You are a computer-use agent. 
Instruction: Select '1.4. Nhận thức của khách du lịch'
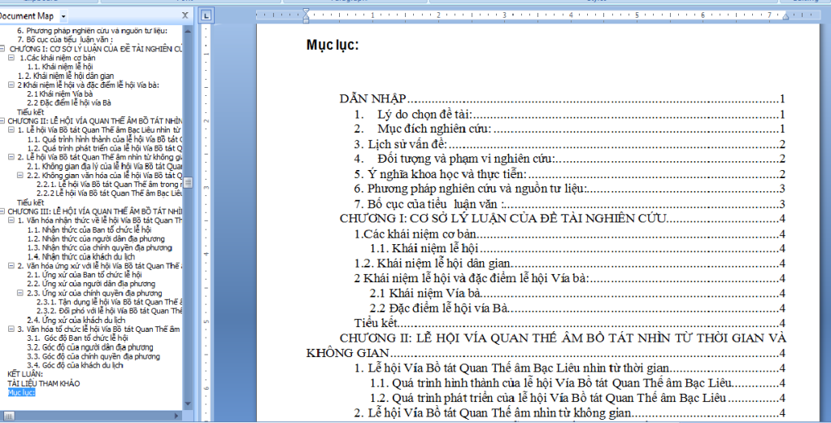click(75, 256)
